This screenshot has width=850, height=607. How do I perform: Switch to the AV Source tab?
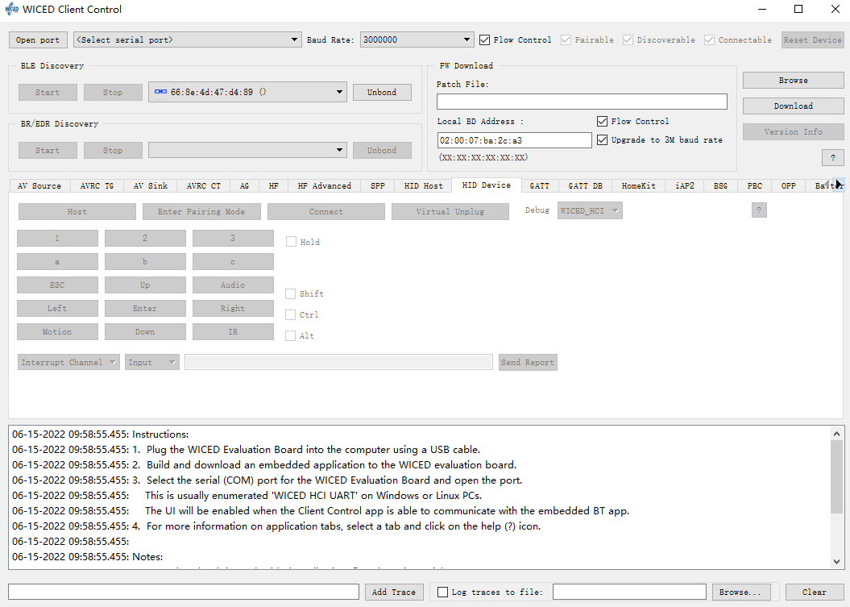tap(39, 185)
